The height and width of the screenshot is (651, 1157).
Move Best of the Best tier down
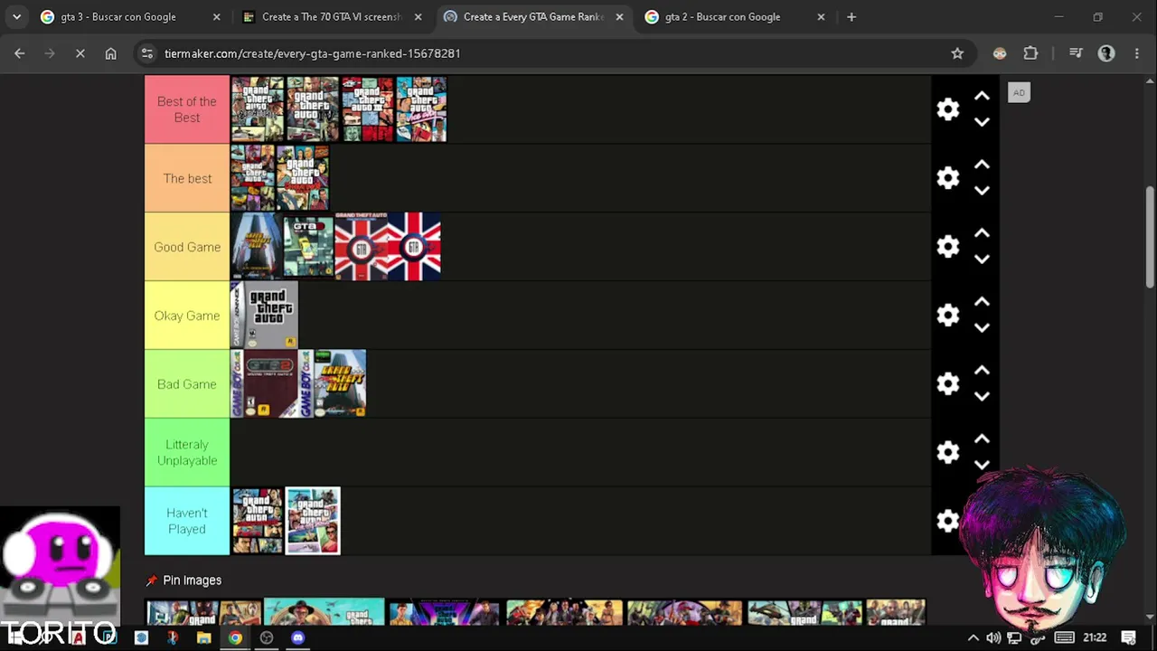pyautogui.click(x=982, y=122)
